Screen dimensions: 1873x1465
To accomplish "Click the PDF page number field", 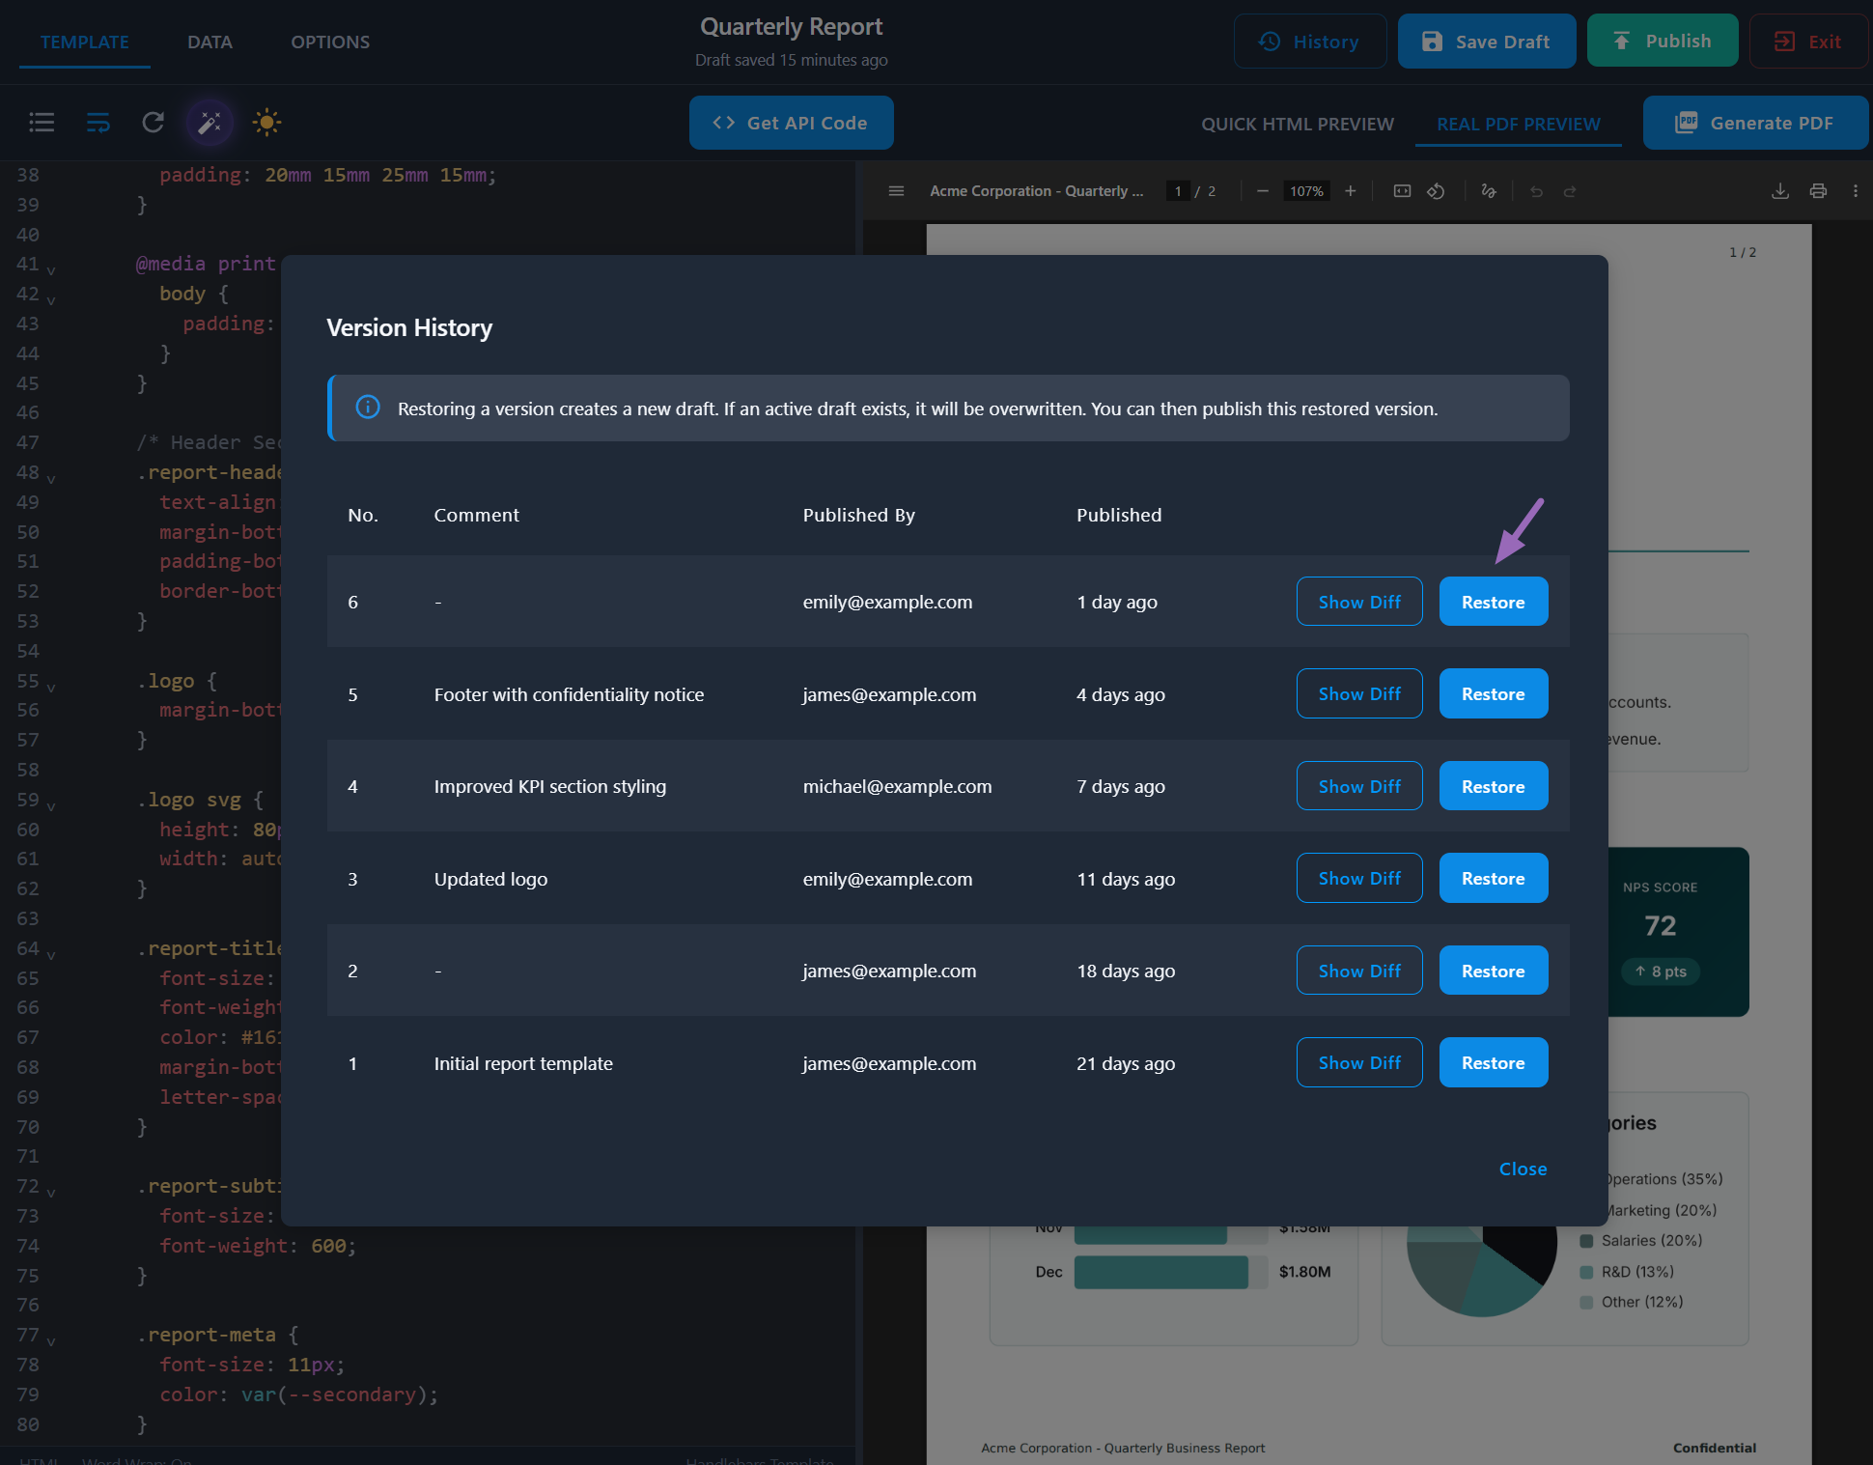I will [1178, 191].
